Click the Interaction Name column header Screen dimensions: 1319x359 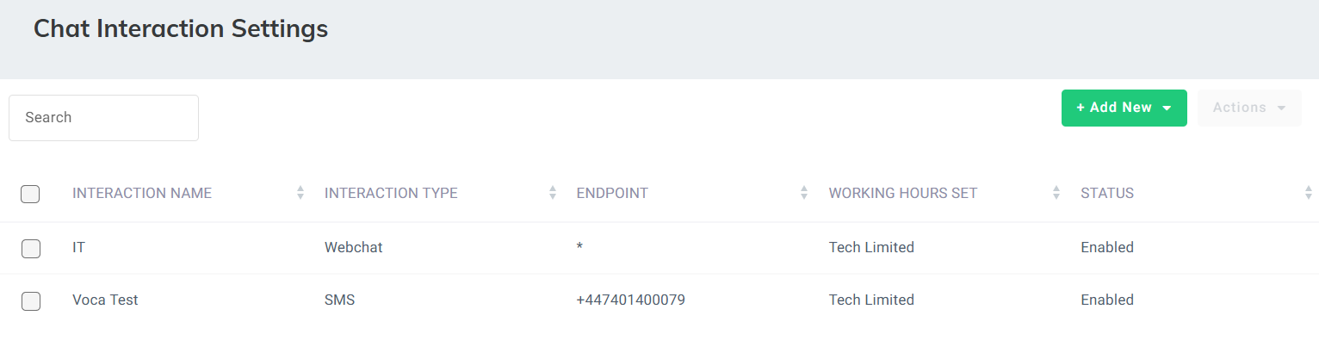click(x=142, y=193)
